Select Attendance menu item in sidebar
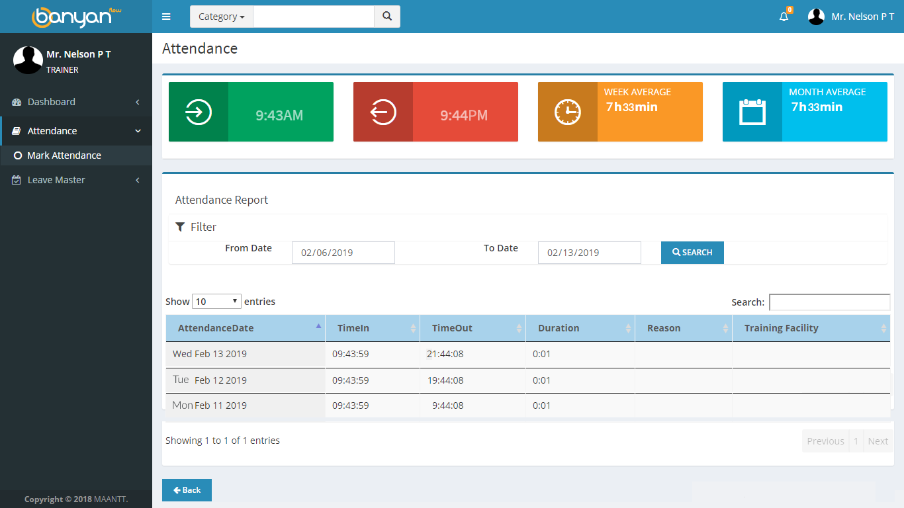This screenshot has width=904, height=508. click(x=76, y=131)
